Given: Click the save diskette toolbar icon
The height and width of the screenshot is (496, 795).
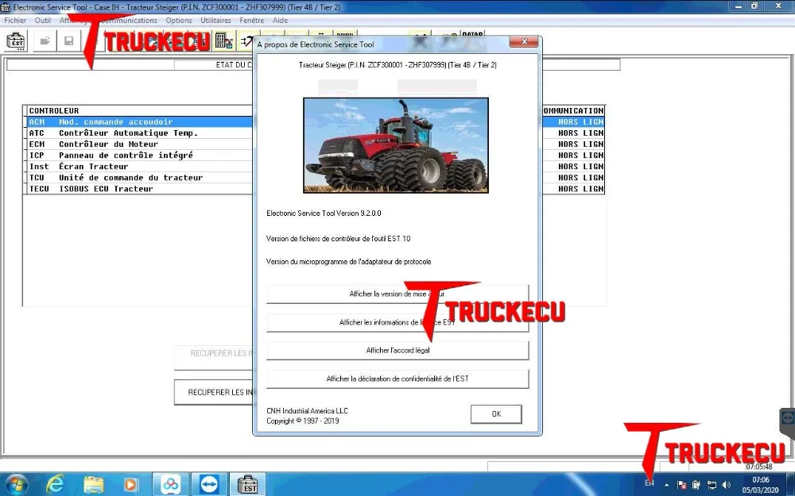Looking at the screenshot, I should [x=69, y=41].
